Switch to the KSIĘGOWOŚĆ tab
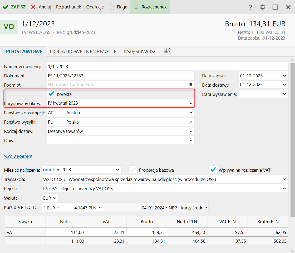 (x=141, y=51)
